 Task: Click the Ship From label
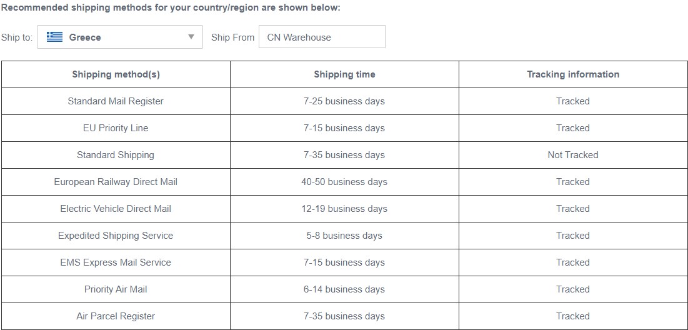(x=232, y=37)
